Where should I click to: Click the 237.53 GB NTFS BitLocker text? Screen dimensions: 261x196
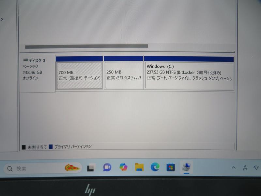184,73
